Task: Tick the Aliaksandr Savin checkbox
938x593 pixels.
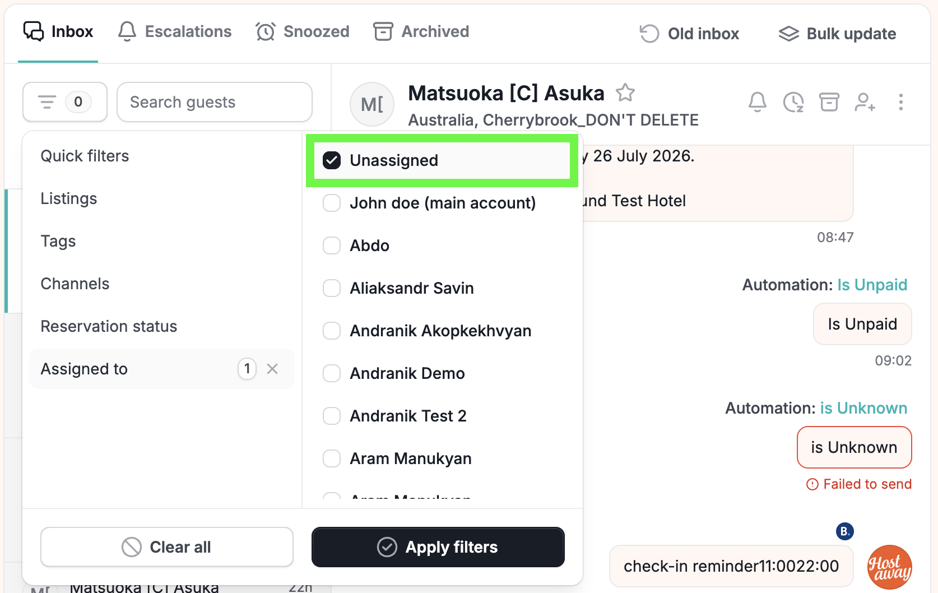Action: click(x=332, y=288)
